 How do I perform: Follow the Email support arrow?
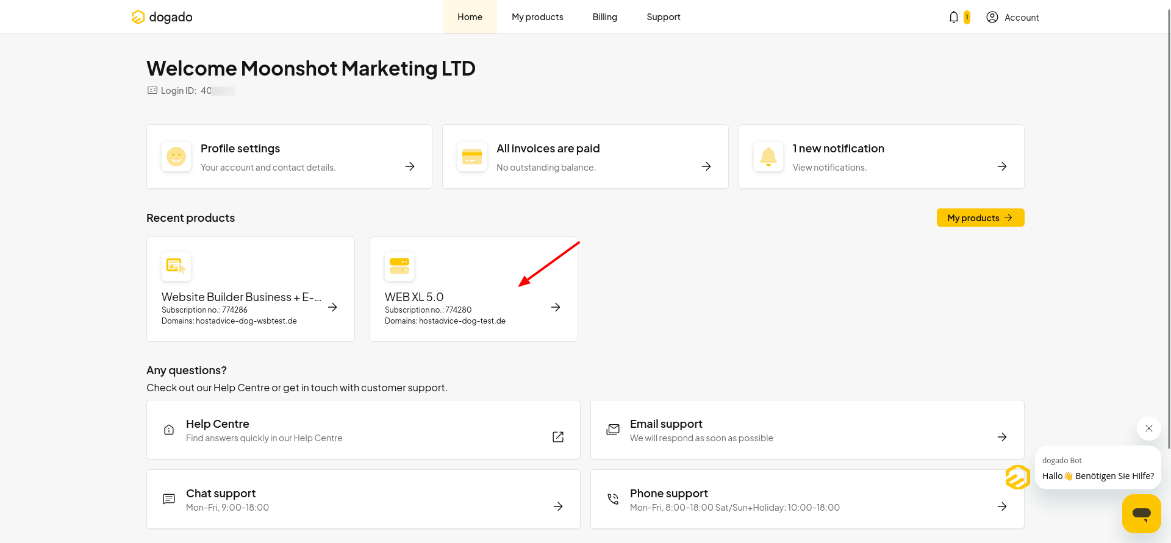coord(1002,437)
